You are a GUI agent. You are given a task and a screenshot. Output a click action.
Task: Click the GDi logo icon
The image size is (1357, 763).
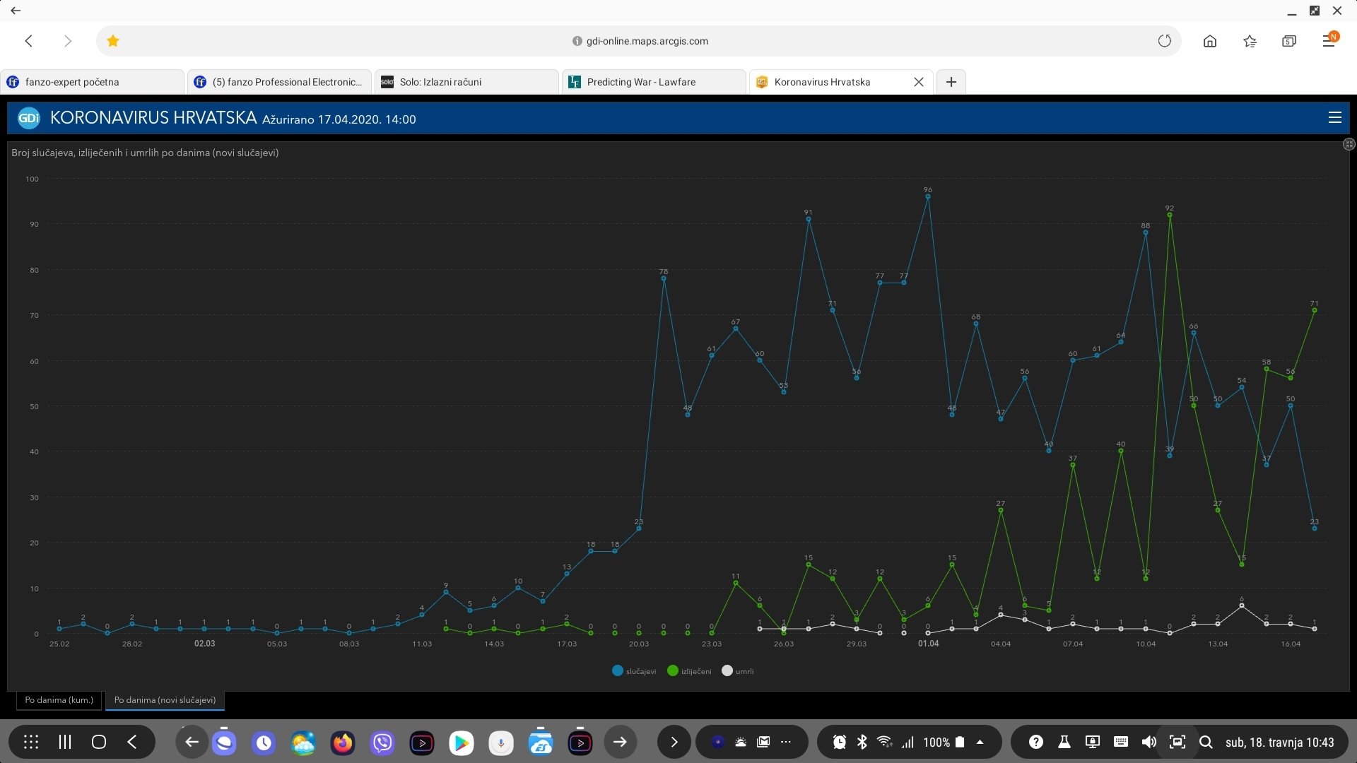point(29,118)
